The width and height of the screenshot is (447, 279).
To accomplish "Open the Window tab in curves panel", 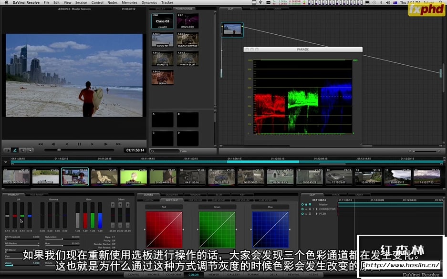I will (195, 195).
